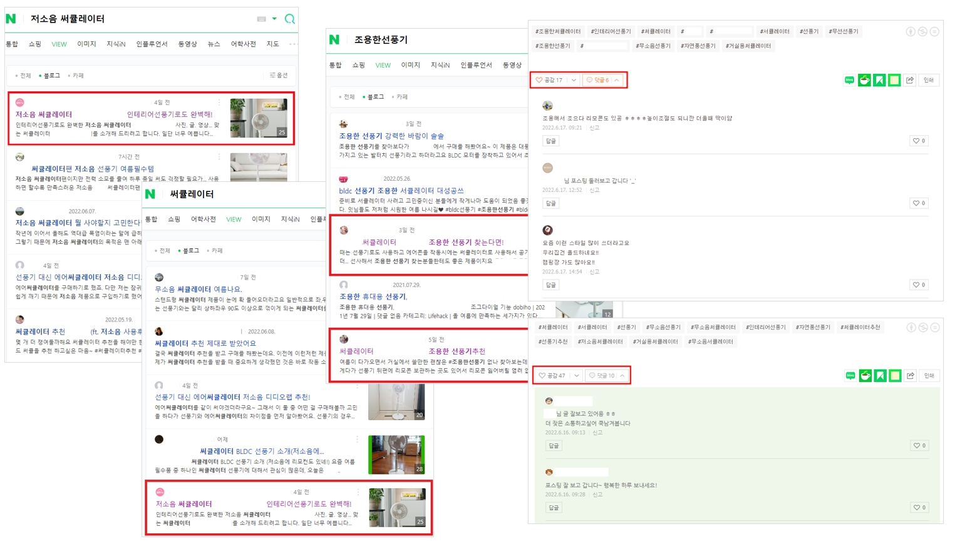Like the comment dated 2022.6.16. 09:28
This screenshot has width=955, height=544.
[x=919, y=508]
